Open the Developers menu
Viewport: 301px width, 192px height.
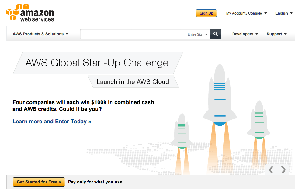click(245, 34)
